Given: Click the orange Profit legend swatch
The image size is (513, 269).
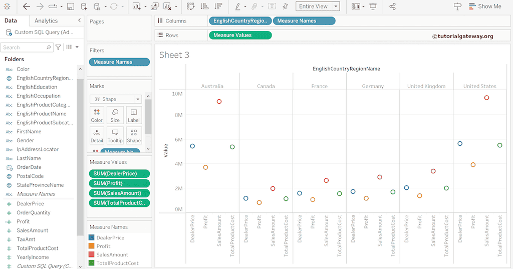Looking at the screenshot, I should pos(92,246).
